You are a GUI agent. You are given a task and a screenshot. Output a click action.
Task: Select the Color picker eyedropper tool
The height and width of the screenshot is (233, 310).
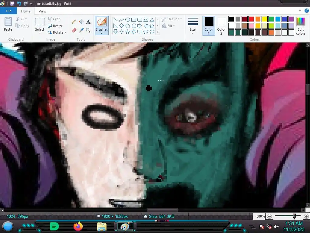(81, 30)
